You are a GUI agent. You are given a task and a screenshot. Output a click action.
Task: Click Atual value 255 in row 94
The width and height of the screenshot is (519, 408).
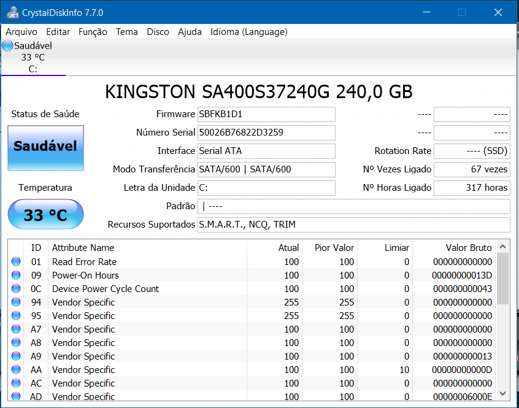pyautogui.click(x=291, y=302)
